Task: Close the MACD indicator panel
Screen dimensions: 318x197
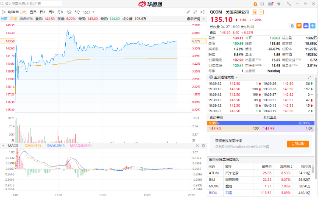Action: tap(197, 146)
